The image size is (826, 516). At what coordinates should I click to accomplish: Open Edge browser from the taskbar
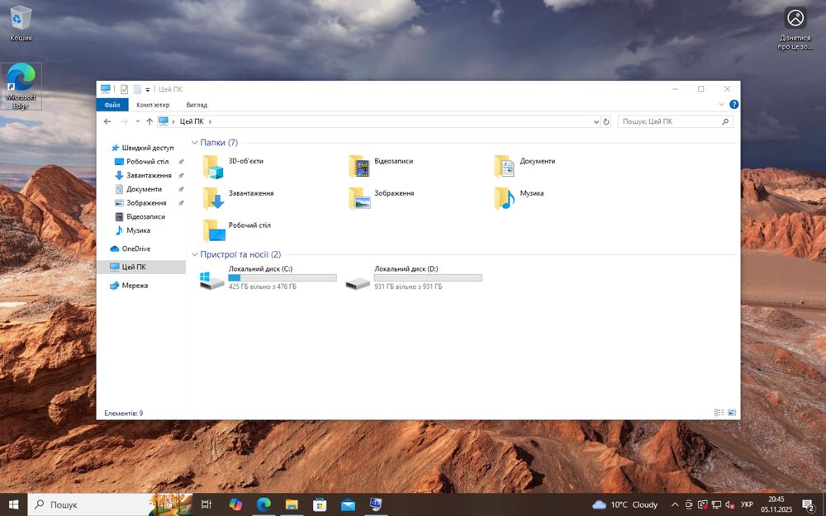(263, 504)
